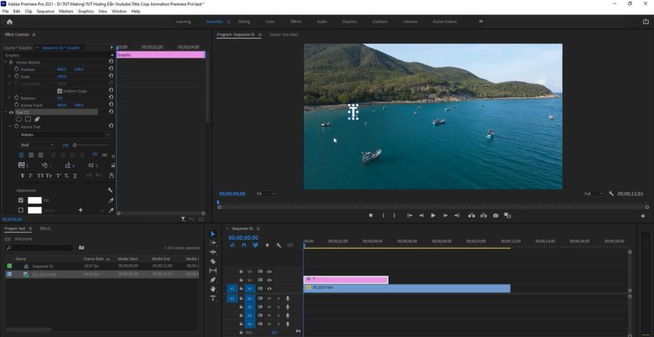Open the Bold font style dropdown
Screen dimensions: 654x337
pyautogui.click(x=37, y=145)
